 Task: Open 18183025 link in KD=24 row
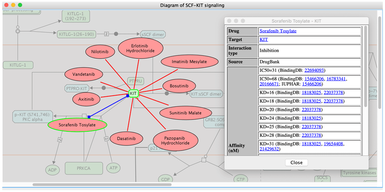311,118
